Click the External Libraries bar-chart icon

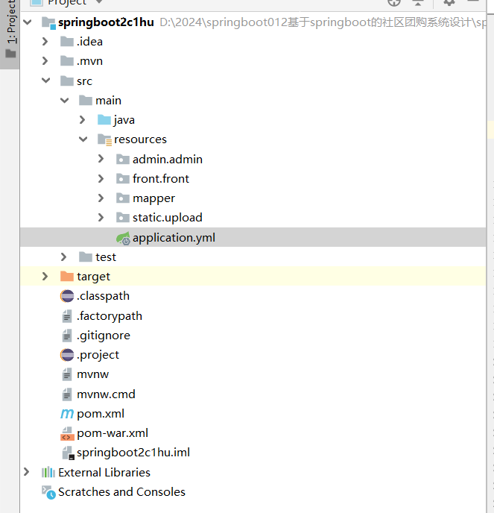tap(48, 473)
